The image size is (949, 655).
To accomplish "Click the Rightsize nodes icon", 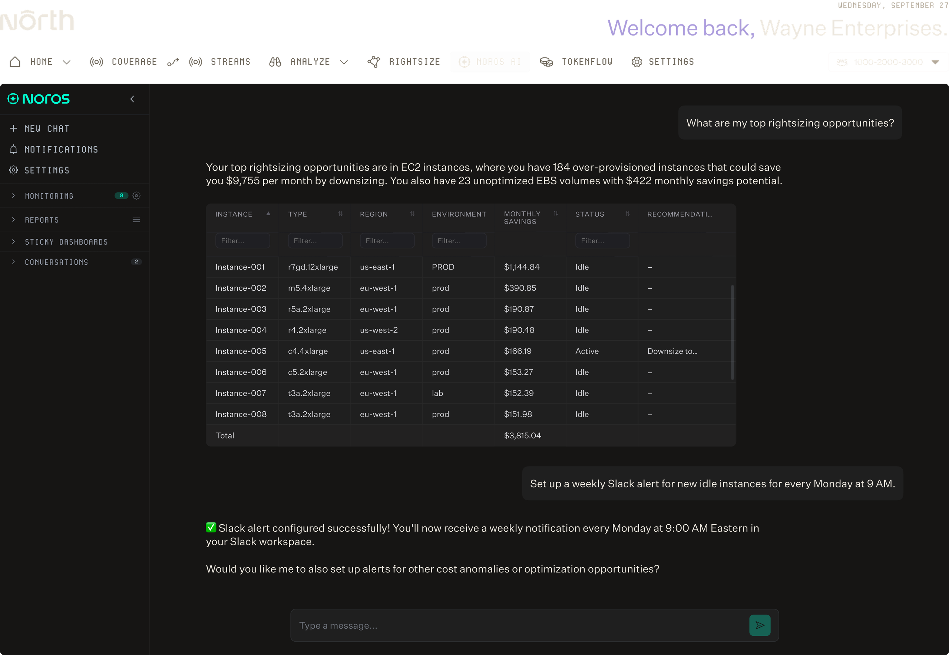I will (x=374, y=62).
